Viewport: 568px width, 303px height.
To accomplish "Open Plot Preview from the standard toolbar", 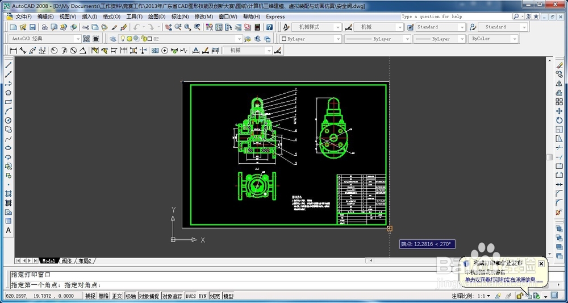I will [x=54, y=27].
